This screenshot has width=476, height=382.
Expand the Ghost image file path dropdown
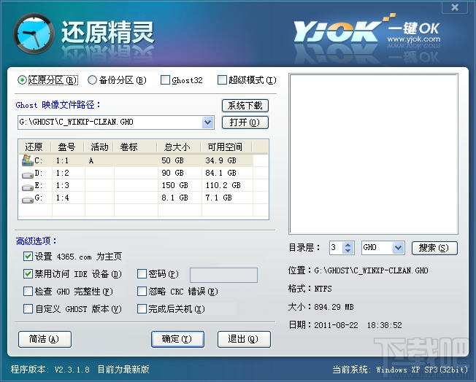click(x=207, y=122)
